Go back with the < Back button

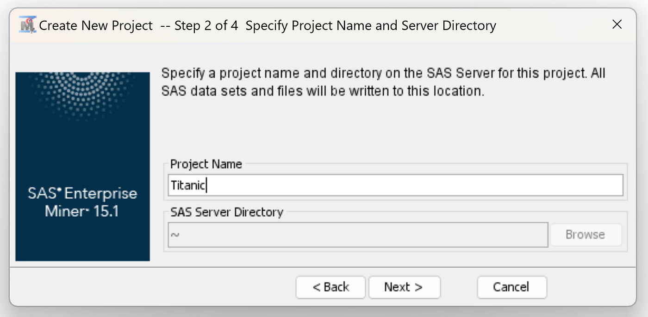[x=330, y=287]
